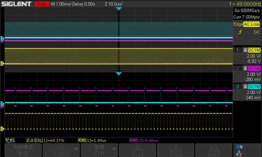Click the USB connection status icon
This screenshot has height=157, width=262.
(238, 147)
